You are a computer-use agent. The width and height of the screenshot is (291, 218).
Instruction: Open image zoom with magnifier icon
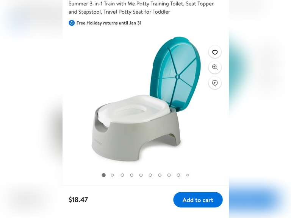(215, 67)
